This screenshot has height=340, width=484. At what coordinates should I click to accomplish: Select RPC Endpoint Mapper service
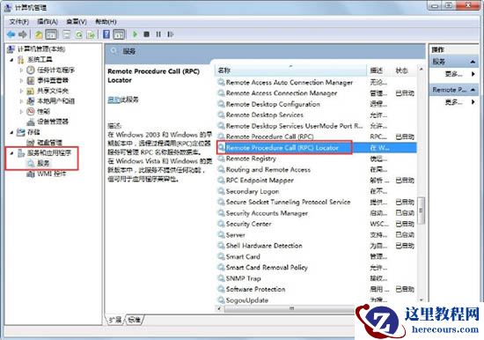(x=260, y=181)
